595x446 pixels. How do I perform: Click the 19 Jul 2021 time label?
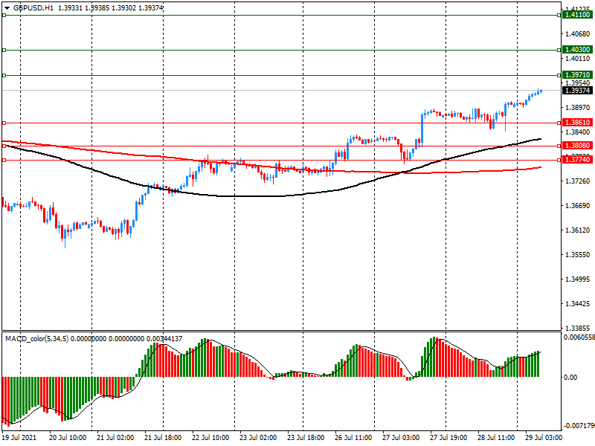pyautogui.click(x=19, y=438)
